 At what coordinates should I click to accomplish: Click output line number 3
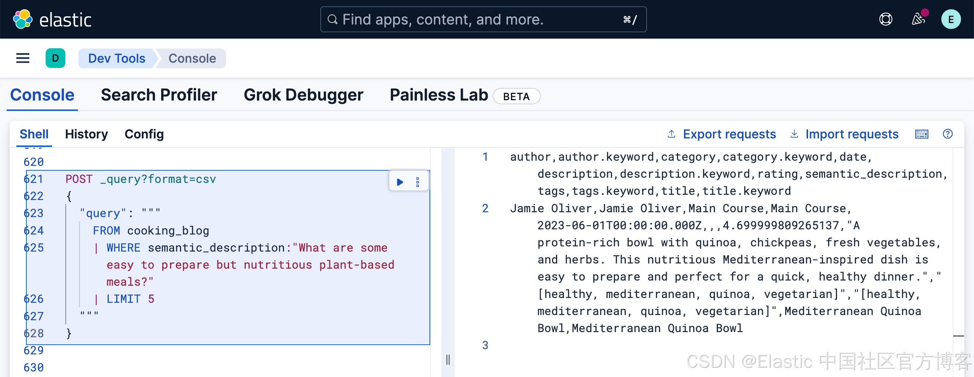tap(485, 345)
